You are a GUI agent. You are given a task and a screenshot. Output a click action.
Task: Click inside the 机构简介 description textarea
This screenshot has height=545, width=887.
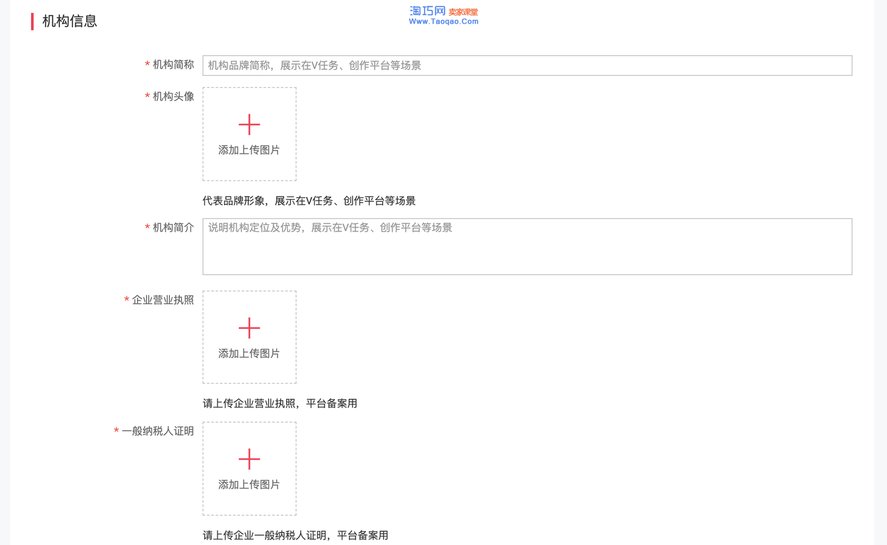[527, 247]
